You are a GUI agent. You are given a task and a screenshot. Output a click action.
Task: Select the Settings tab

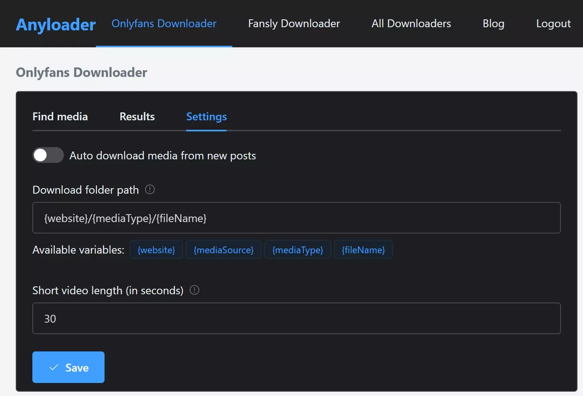[206, 117]
